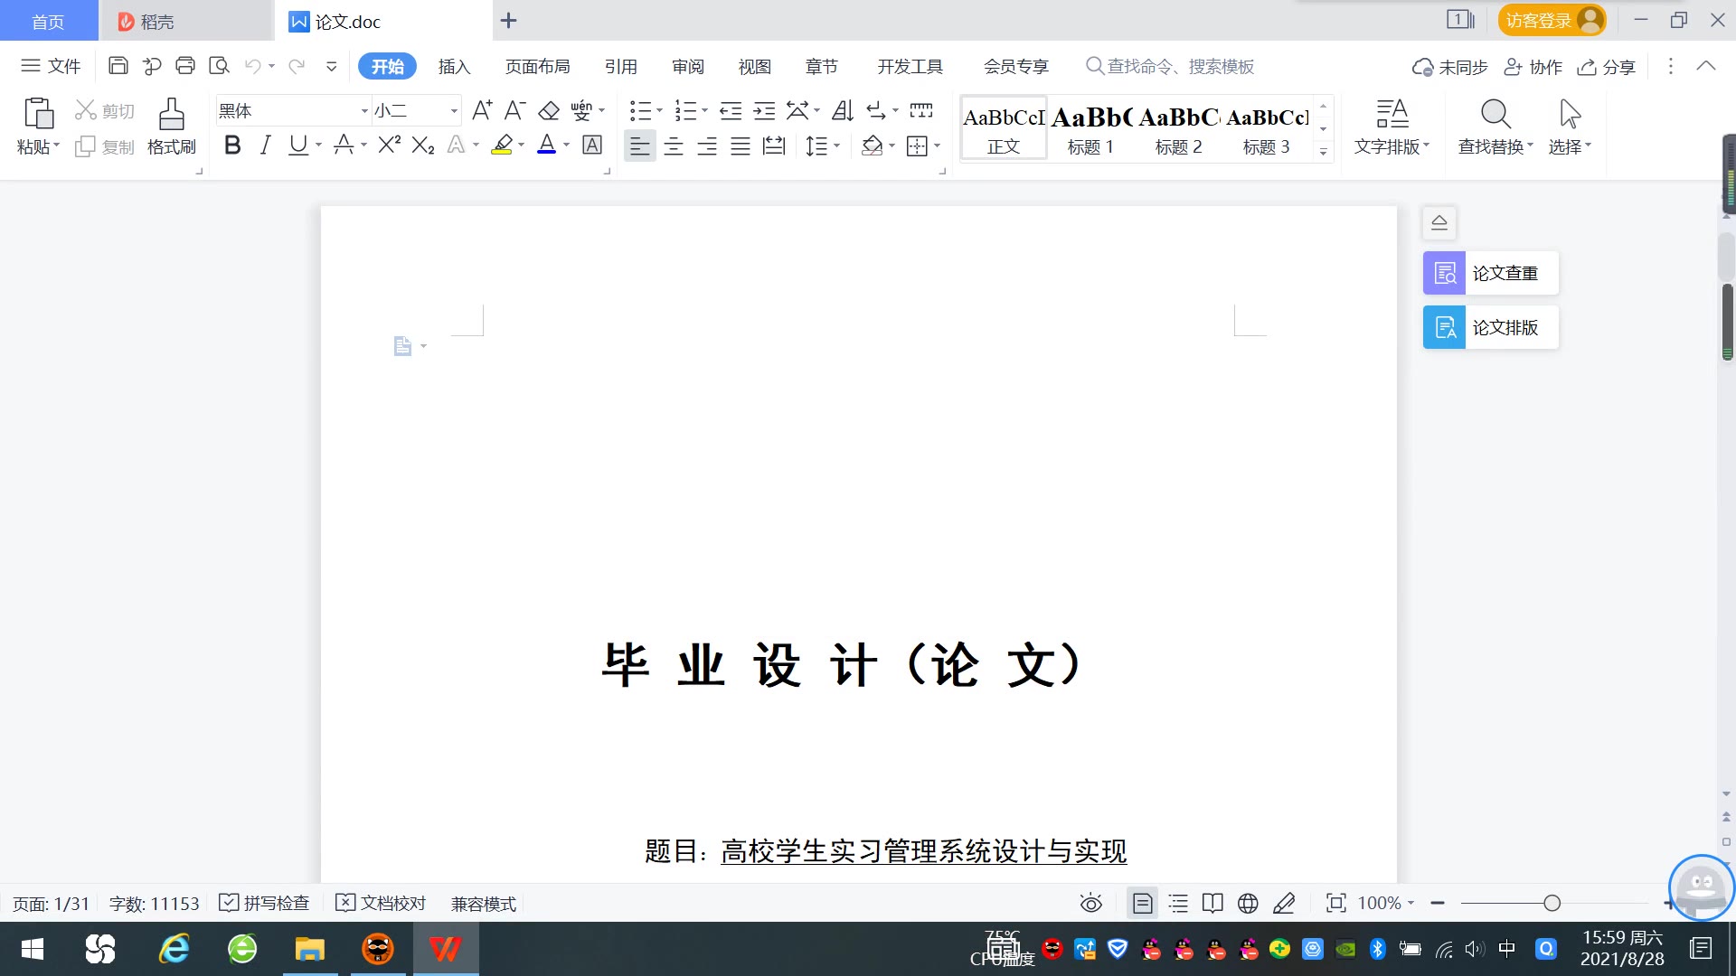Viewport: 1736px width, 976px height.
Task: Switch to outline view in status bar
Action: pyautogui.click(x=1178, y=903)
